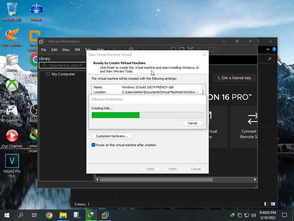Click the full screen mode toolbar icon
Viewport: 294px width, 221px height.
tap(190, 49)
